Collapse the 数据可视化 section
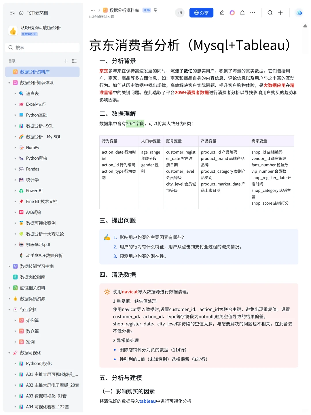The width and height of the screenshot is (311, 415). [x=9, y=352]
